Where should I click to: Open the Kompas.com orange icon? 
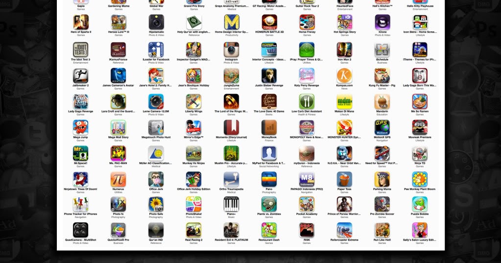point(344,76)
